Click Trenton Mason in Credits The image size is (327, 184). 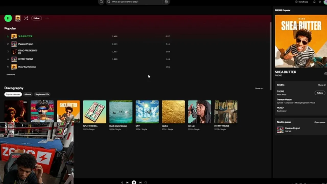tap(284, 100)
